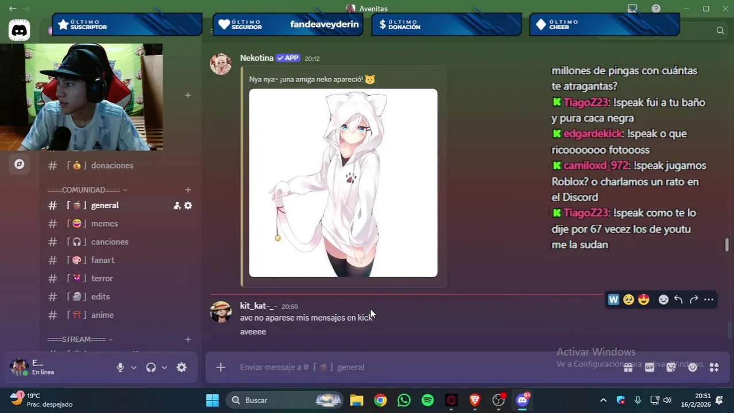This screenshot has width=734, height=413.
Task: Forward the kit_kat message
Action: click(694, 299)
